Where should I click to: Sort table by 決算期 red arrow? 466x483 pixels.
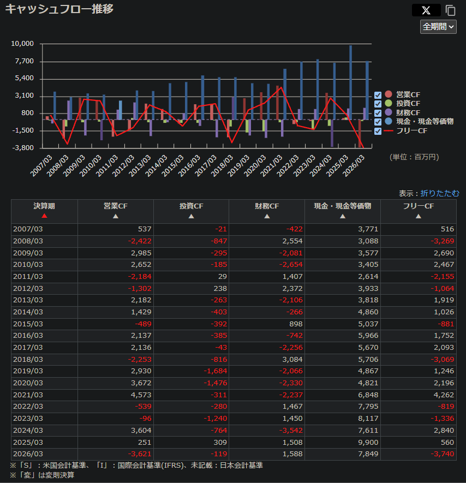point(44,216)
